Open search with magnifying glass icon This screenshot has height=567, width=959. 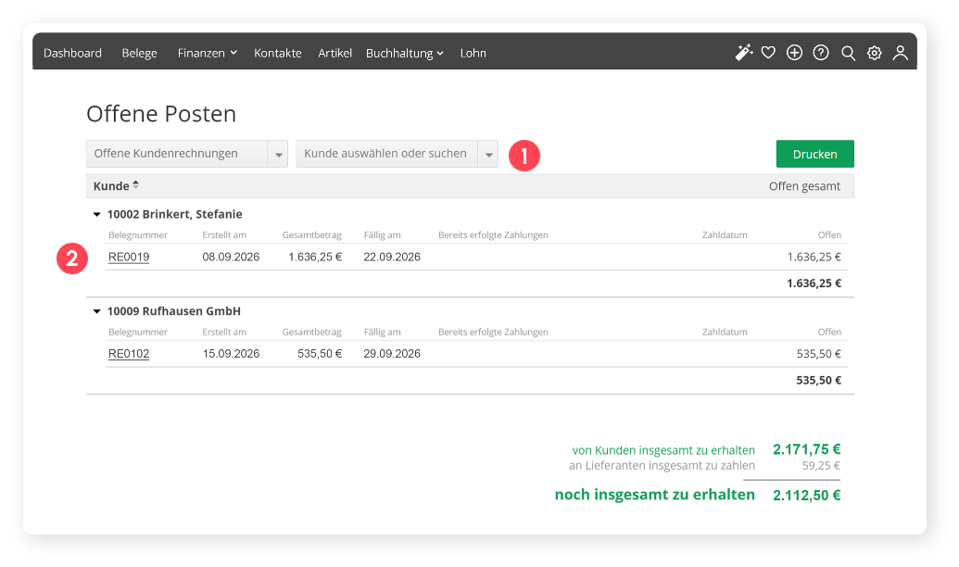(848, 53)
